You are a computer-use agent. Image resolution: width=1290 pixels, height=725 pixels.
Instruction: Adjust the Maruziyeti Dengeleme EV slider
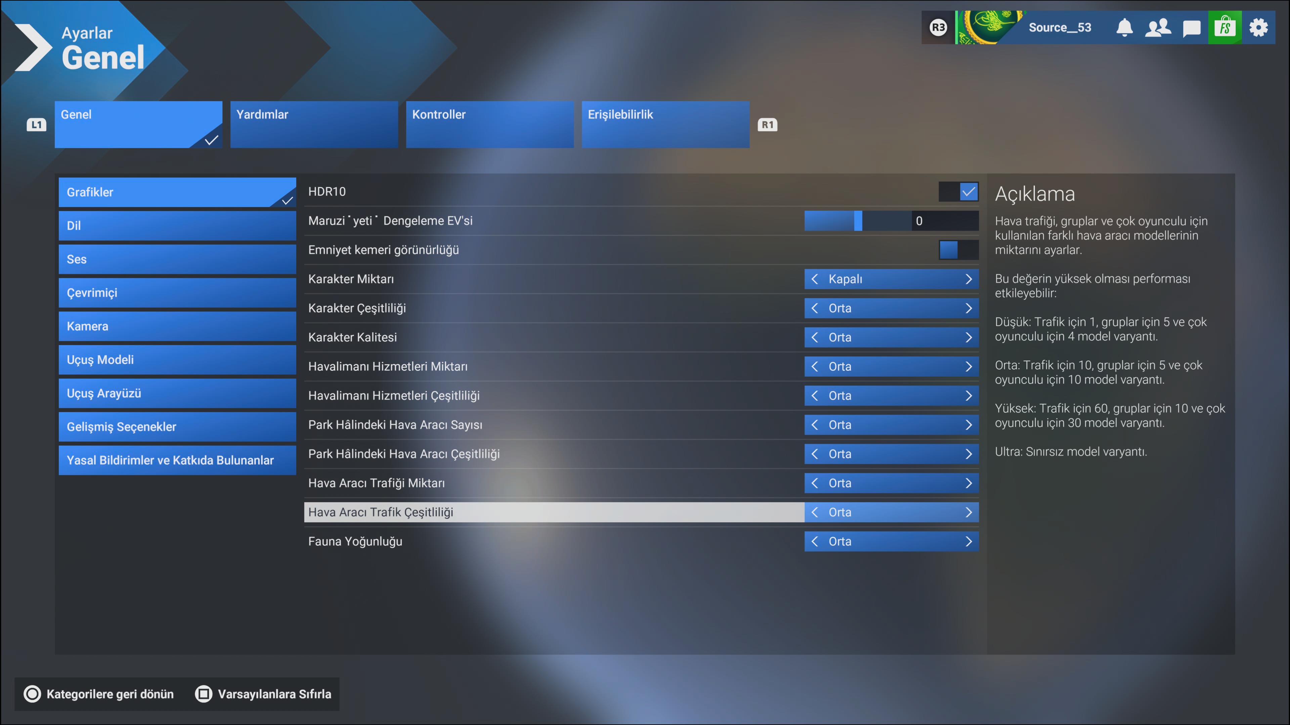point(858,221)
